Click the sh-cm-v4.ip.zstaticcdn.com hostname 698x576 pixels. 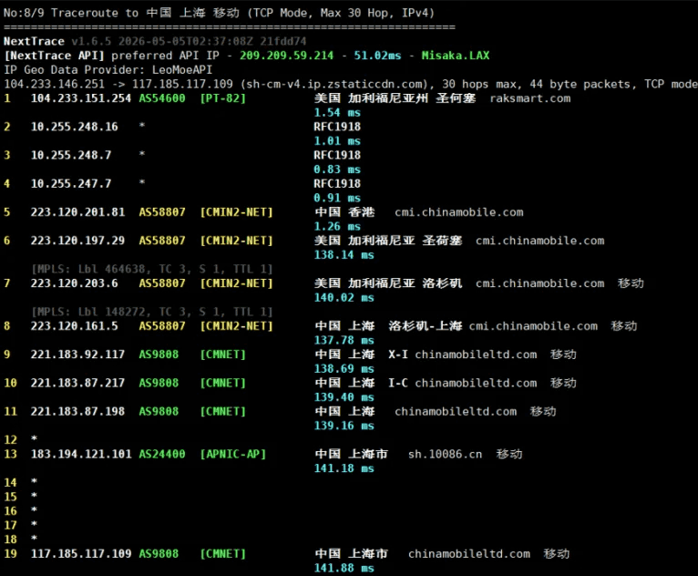[x=336, y=84]
